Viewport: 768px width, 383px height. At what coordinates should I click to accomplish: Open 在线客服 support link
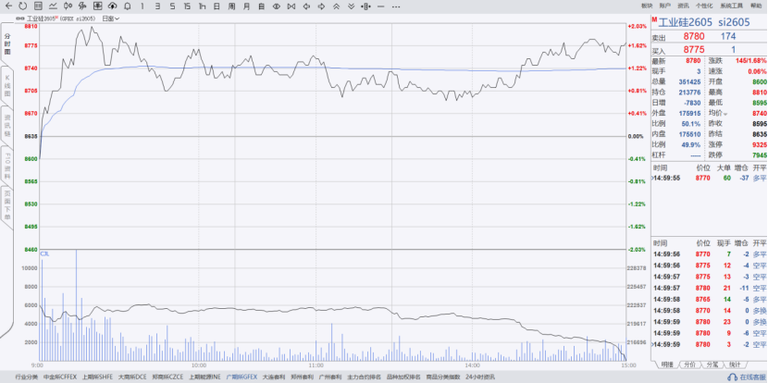pos(748,377)
